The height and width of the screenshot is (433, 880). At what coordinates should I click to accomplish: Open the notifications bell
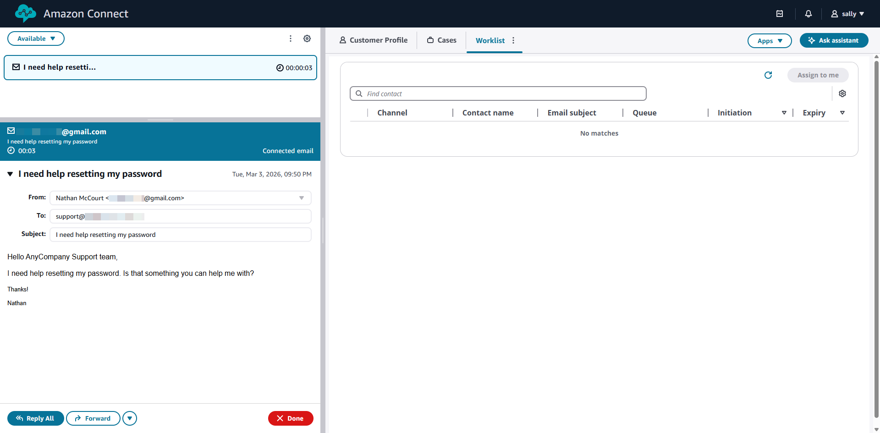click(x=808, y=14)
